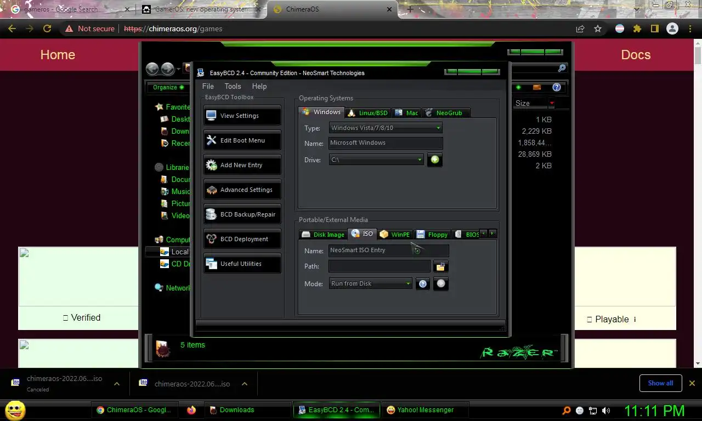Viewport: 702px width, 421px height.
Task: Switch to Windows operating system tab
Action: coord(322,112)
